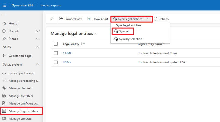Choose Sync by selection option
Viewport: 220px width, 122px height.
[130, 39]
